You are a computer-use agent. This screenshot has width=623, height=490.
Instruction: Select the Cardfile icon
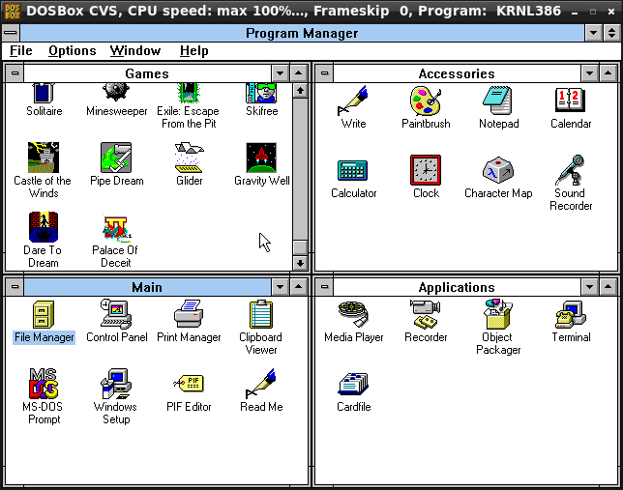[353, 384]
